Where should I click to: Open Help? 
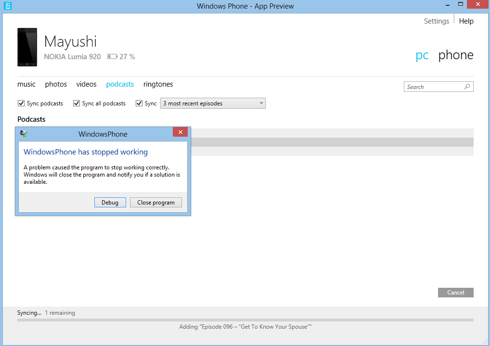click(x=466, y=21)
